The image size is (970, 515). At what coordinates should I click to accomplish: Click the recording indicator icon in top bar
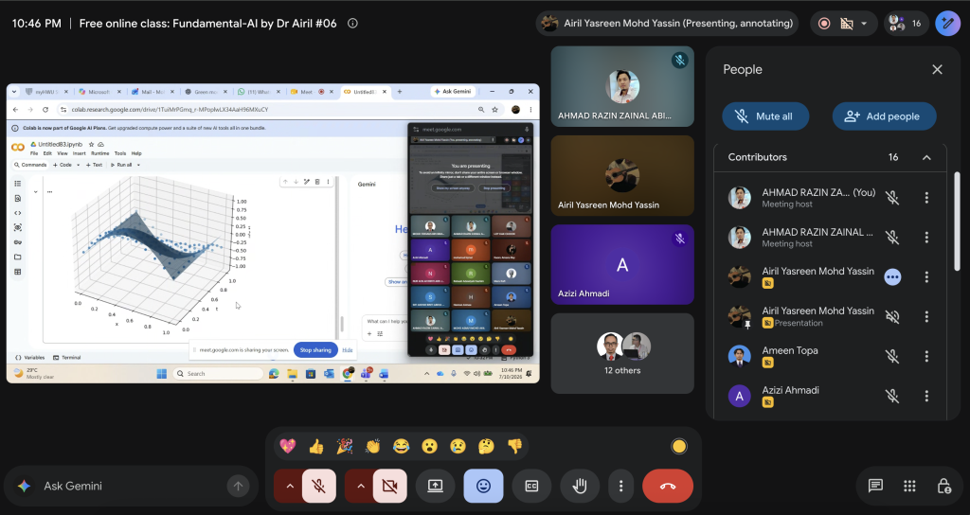coord(824,24)
